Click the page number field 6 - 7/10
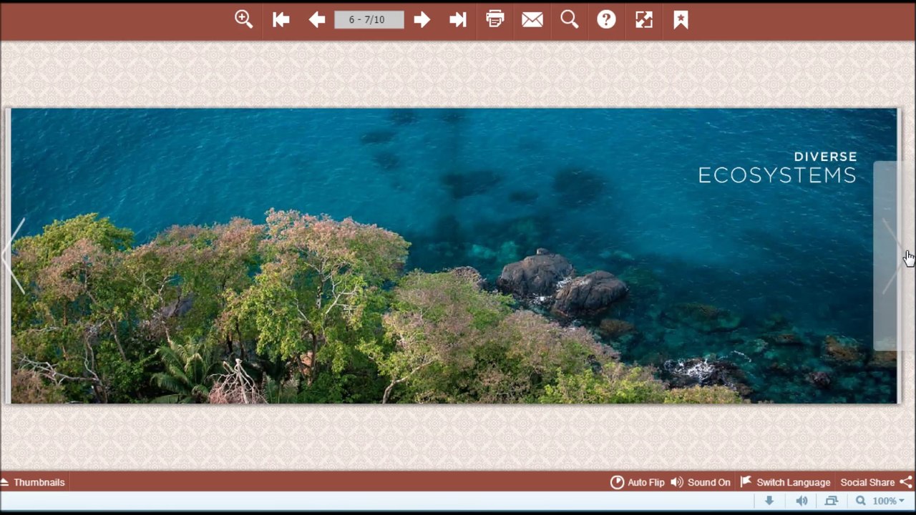Screen dimensions: 916x515 coord(369,20)
